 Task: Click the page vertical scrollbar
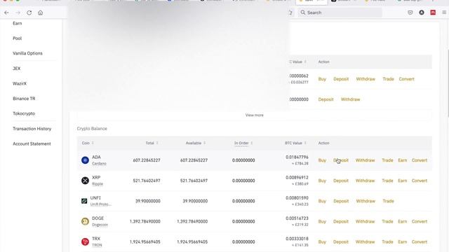pos(448,83)
